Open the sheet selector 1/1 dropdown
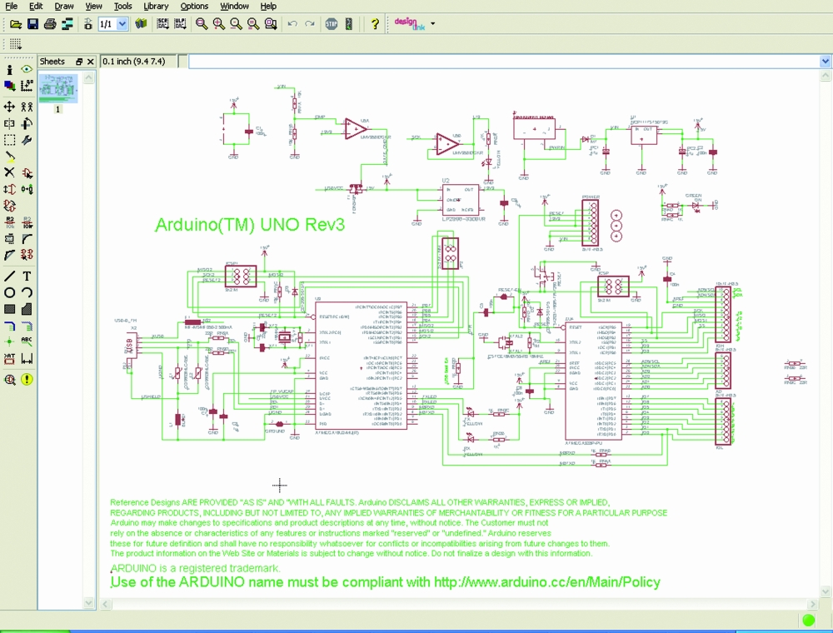Viewport: 833px width, 633px height. point(122,24)
